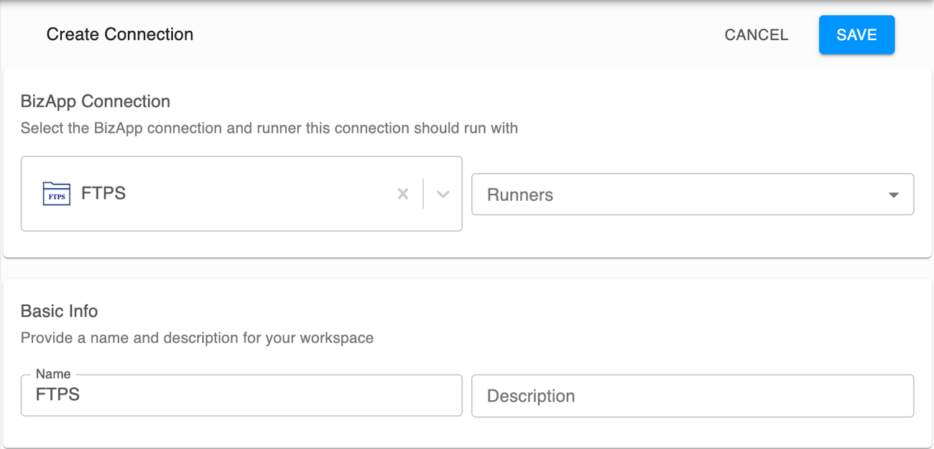The image size is (934, 449).
Task: Click the Name field floating label
Action: tap(53, 374)
